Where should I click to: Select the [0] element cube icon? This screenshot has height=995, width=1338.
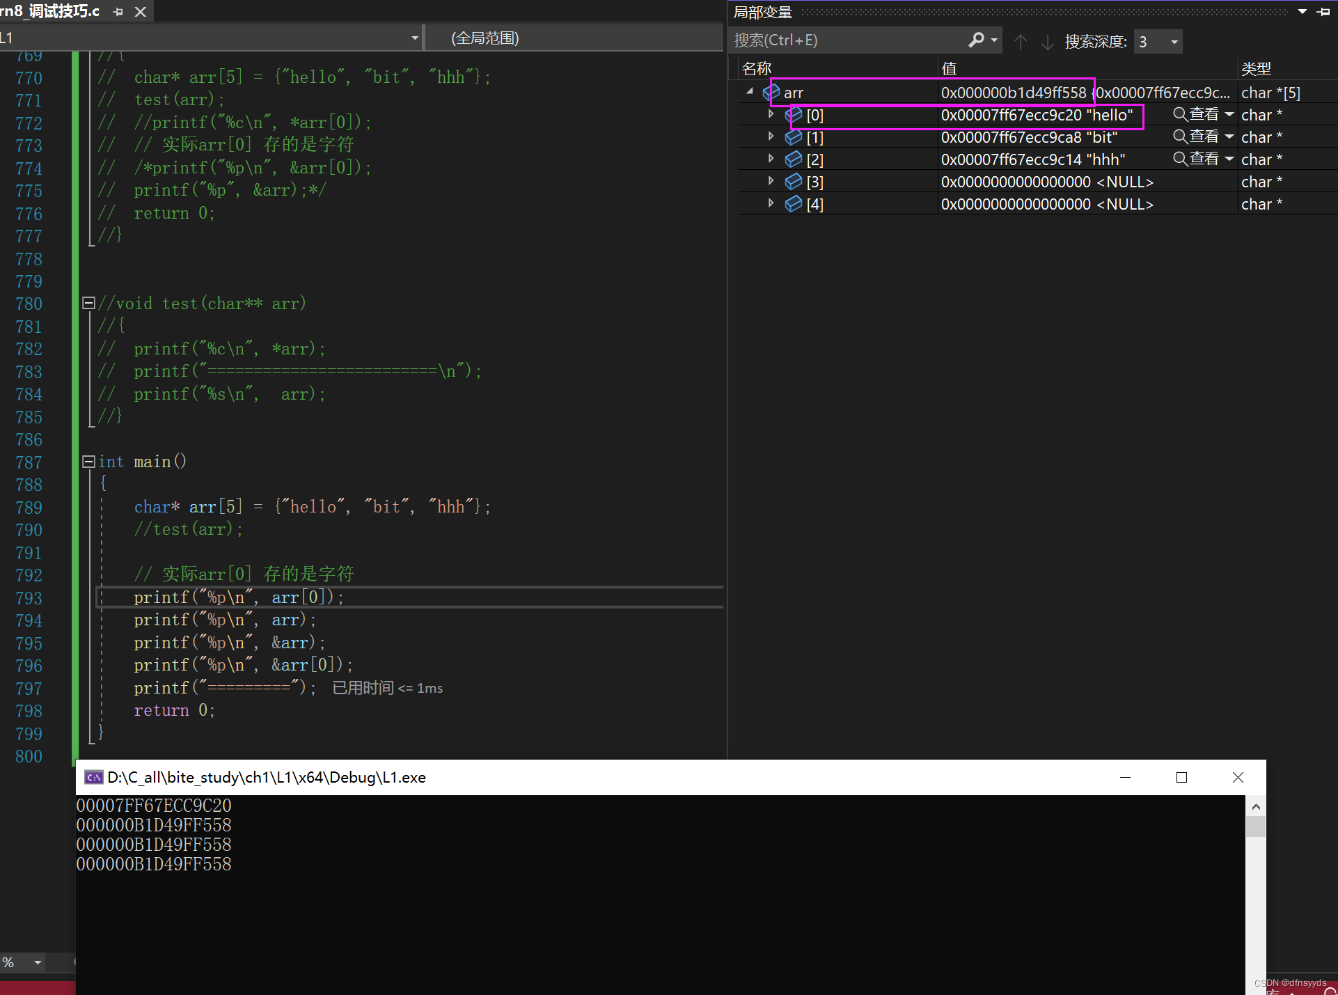click(794, 114)
